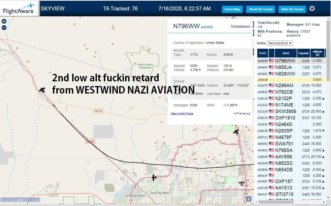Reset the map view
Image resolution: width=331 pixels, height=206 pixels.
(232, 9)
